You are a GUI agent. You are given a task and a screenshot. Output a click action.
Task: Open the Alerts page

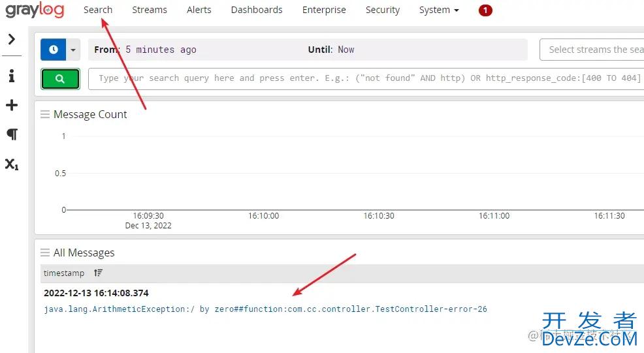[199, 10]
